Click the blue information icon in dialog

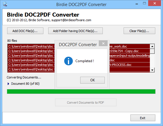tap(69, 61)
